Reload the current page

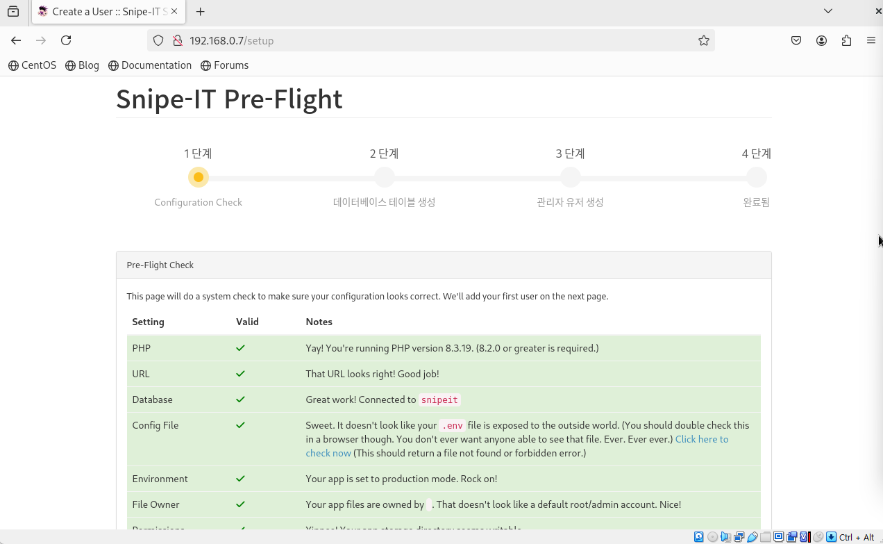tap(66, 40)
